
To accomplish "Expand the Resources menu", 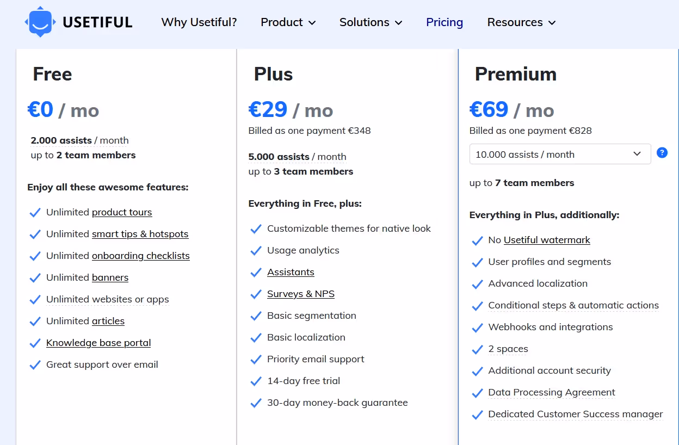I will pyautogui.click(x=521, y=22).
